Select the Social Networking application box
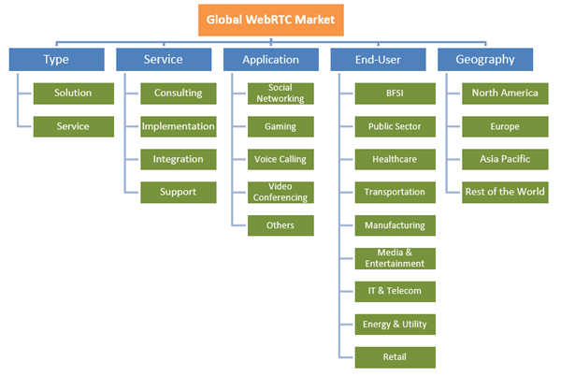Image resolution: width=561 pixels, height=376 pixels. coord(280,94)
